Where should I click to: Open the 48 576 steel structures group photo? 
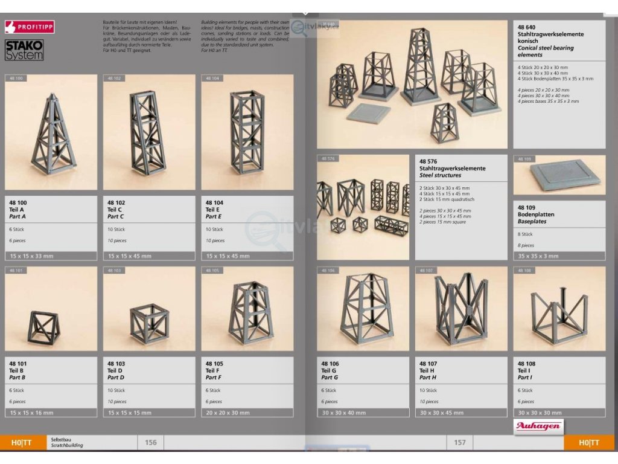pyautogui.click(x=363, y=207)
